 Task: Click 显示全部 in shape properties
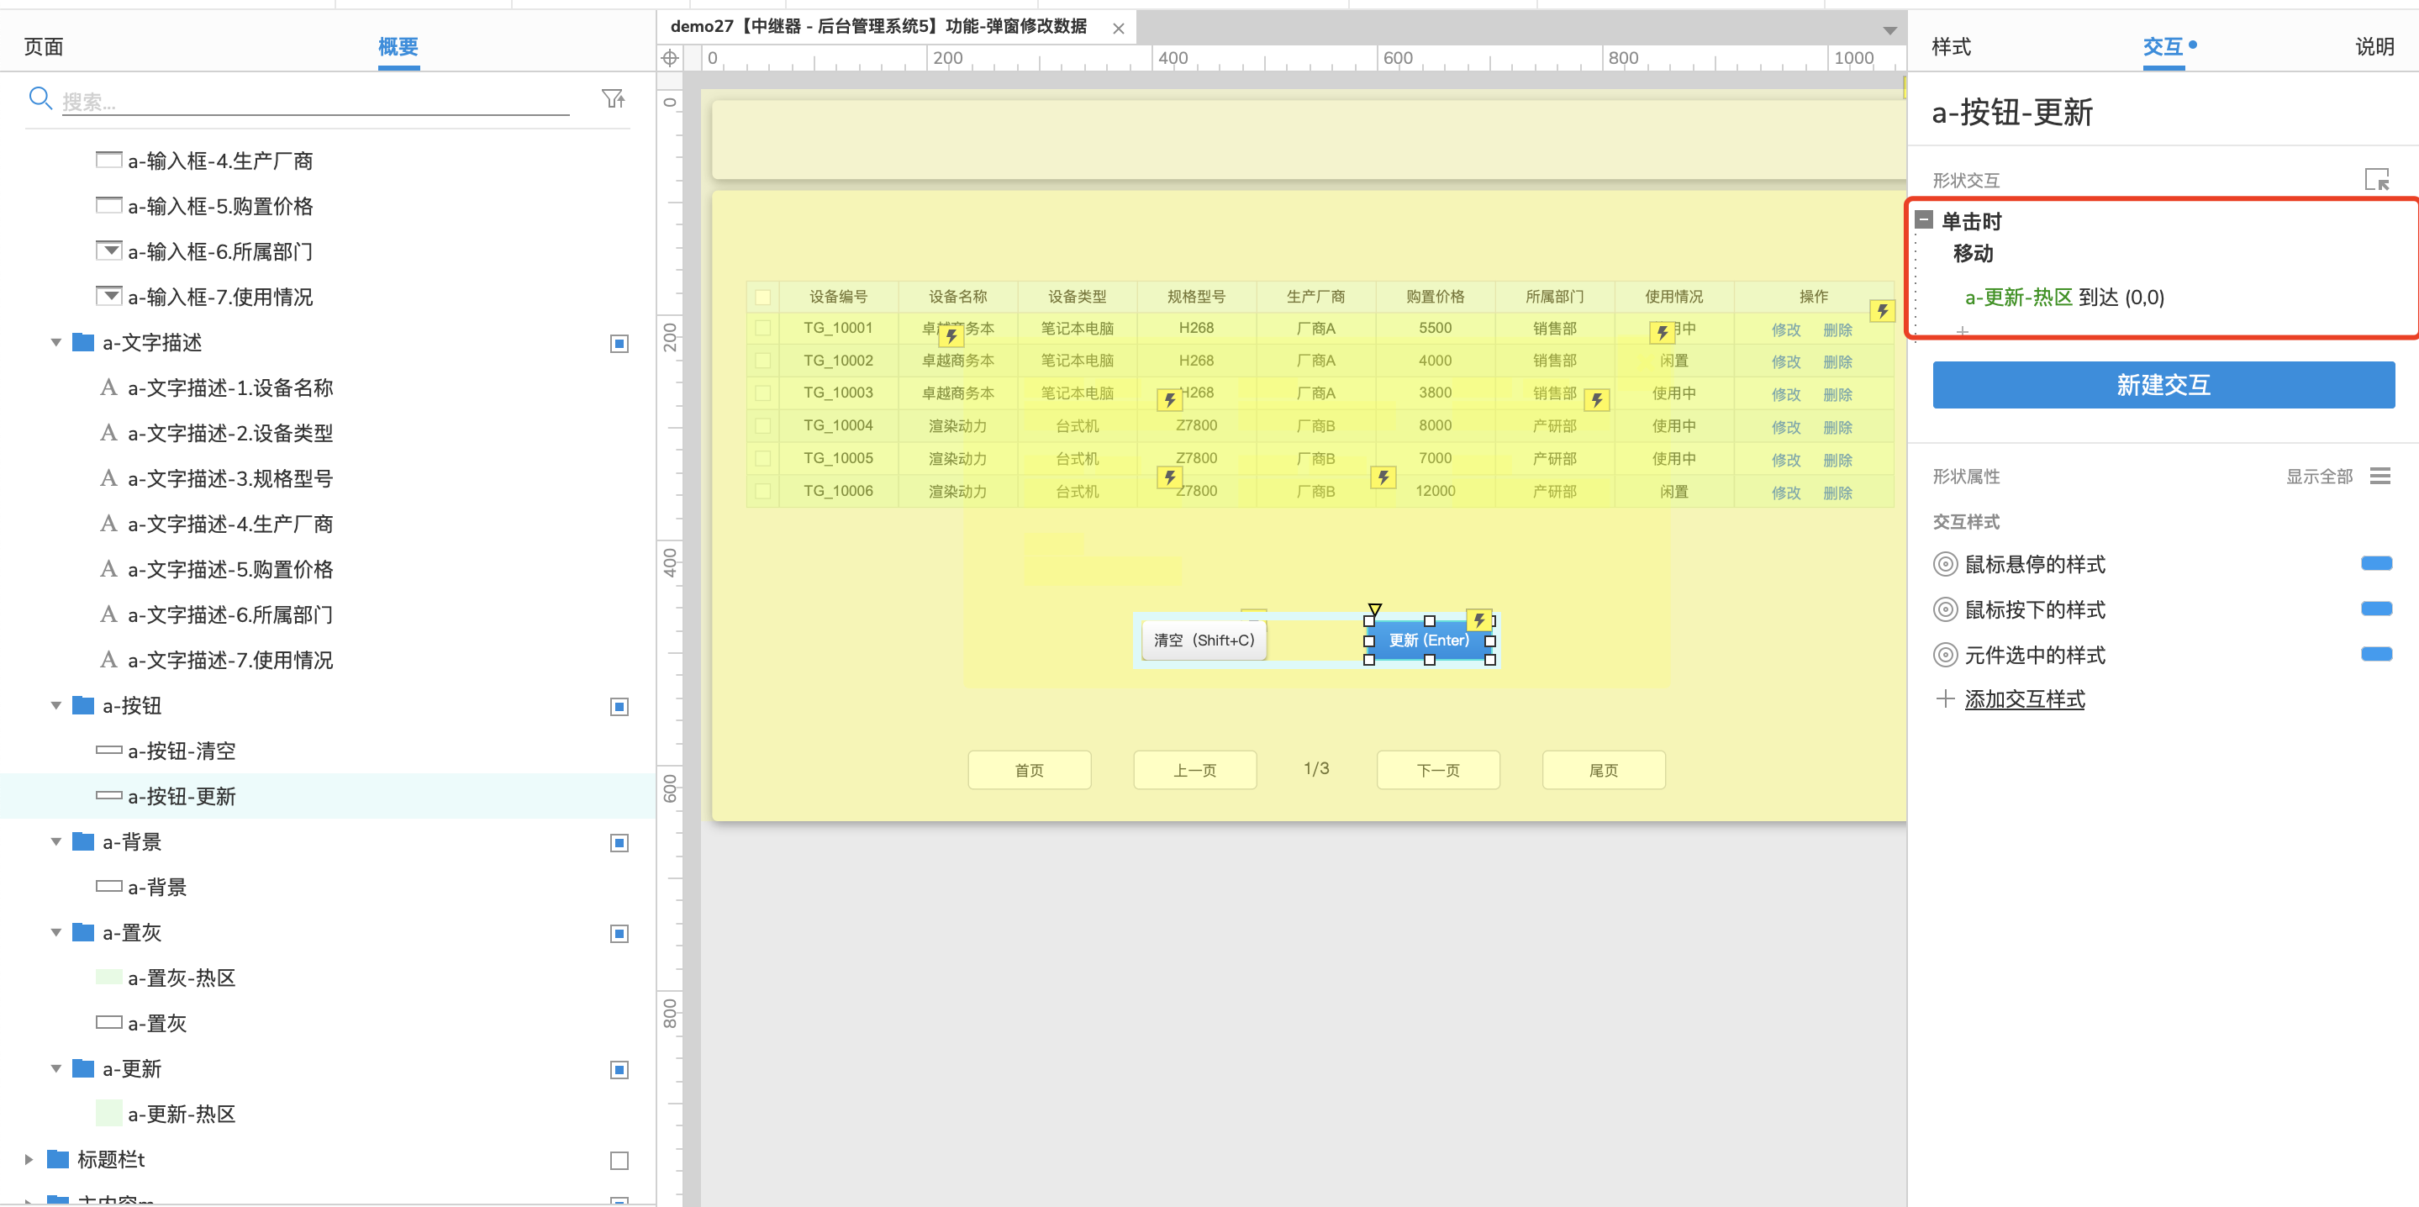pos(2318,477)
